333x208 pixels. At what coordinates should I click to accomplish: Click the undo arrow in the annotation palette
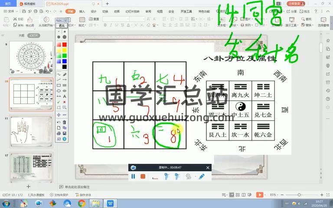click(59, 122)
